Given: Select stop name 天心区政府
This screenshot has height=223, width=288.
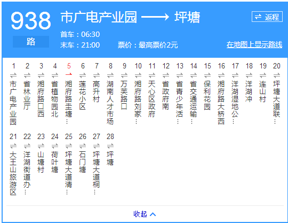Looking at the screenshot, I should coord(152,99).
